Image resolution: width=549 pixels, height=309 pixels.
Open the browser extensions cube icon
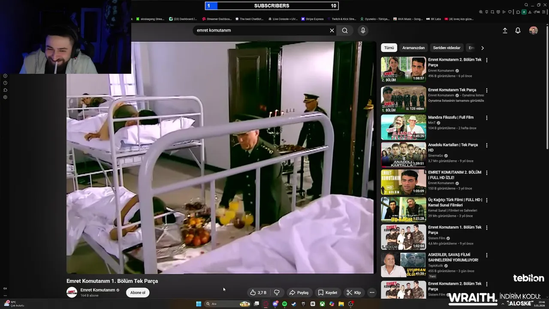pos(518,12)
